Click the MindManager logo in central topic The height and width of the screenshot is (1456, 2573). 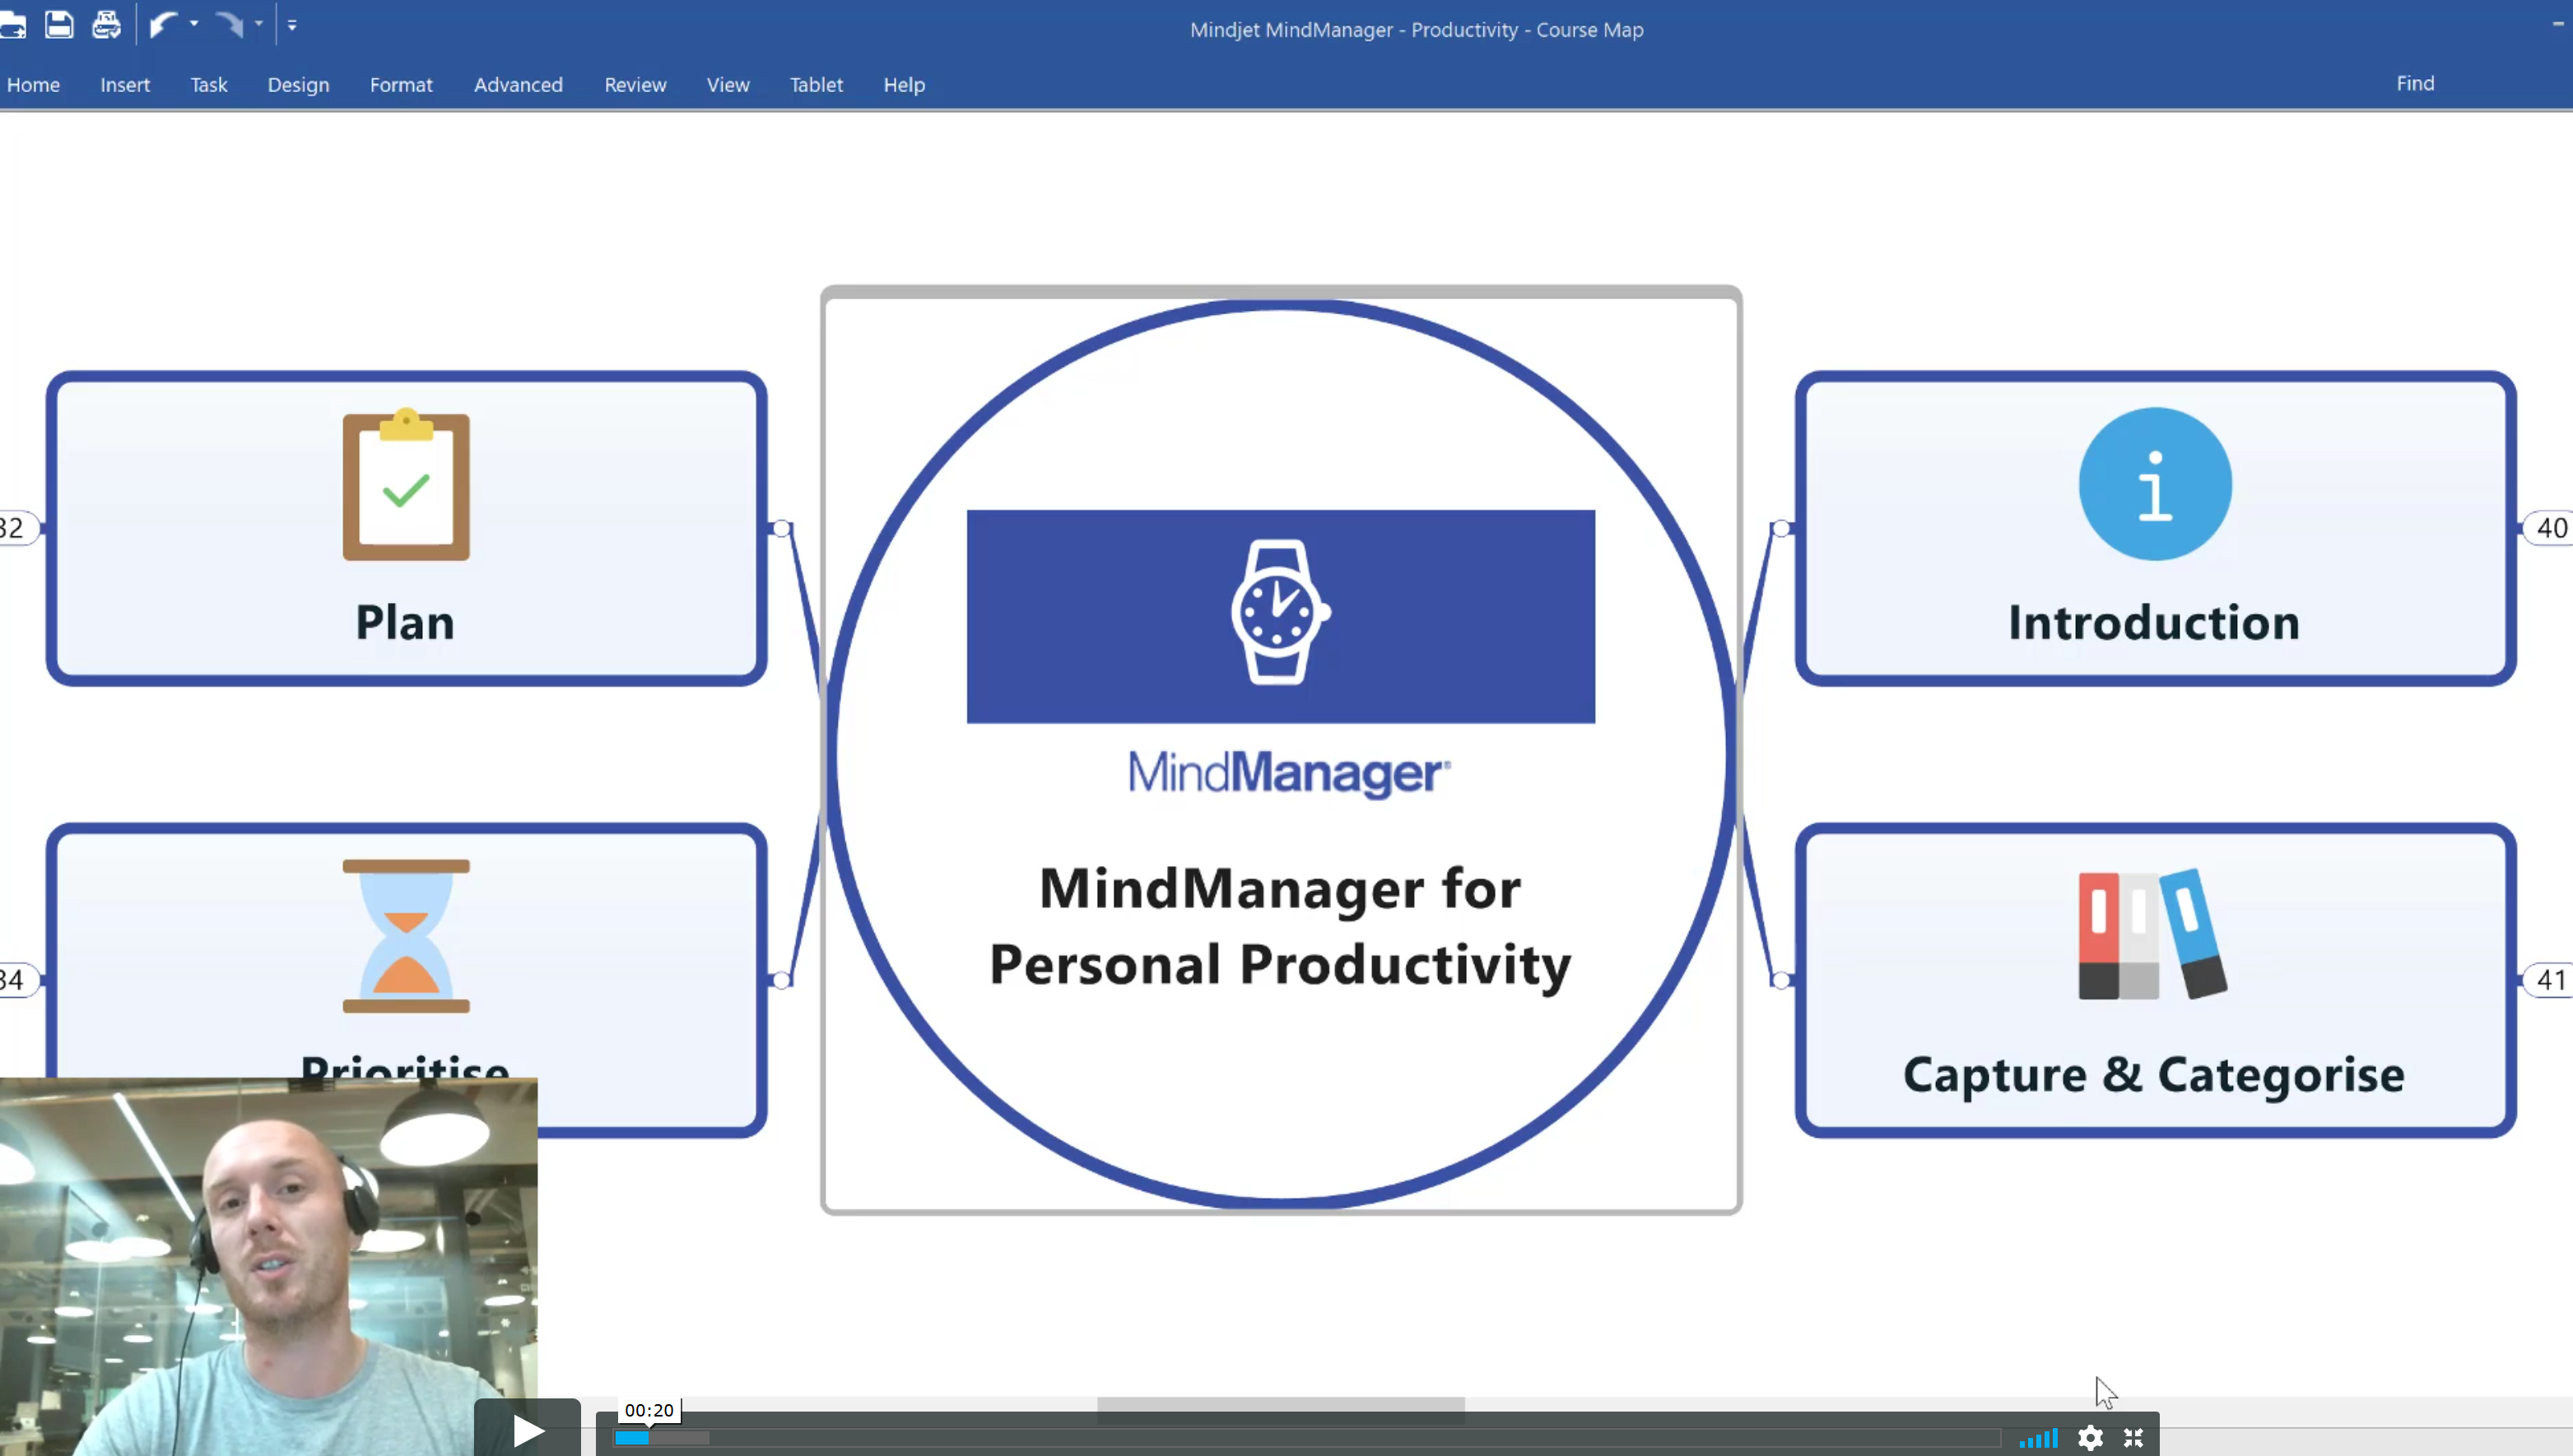click(1290, 773)
